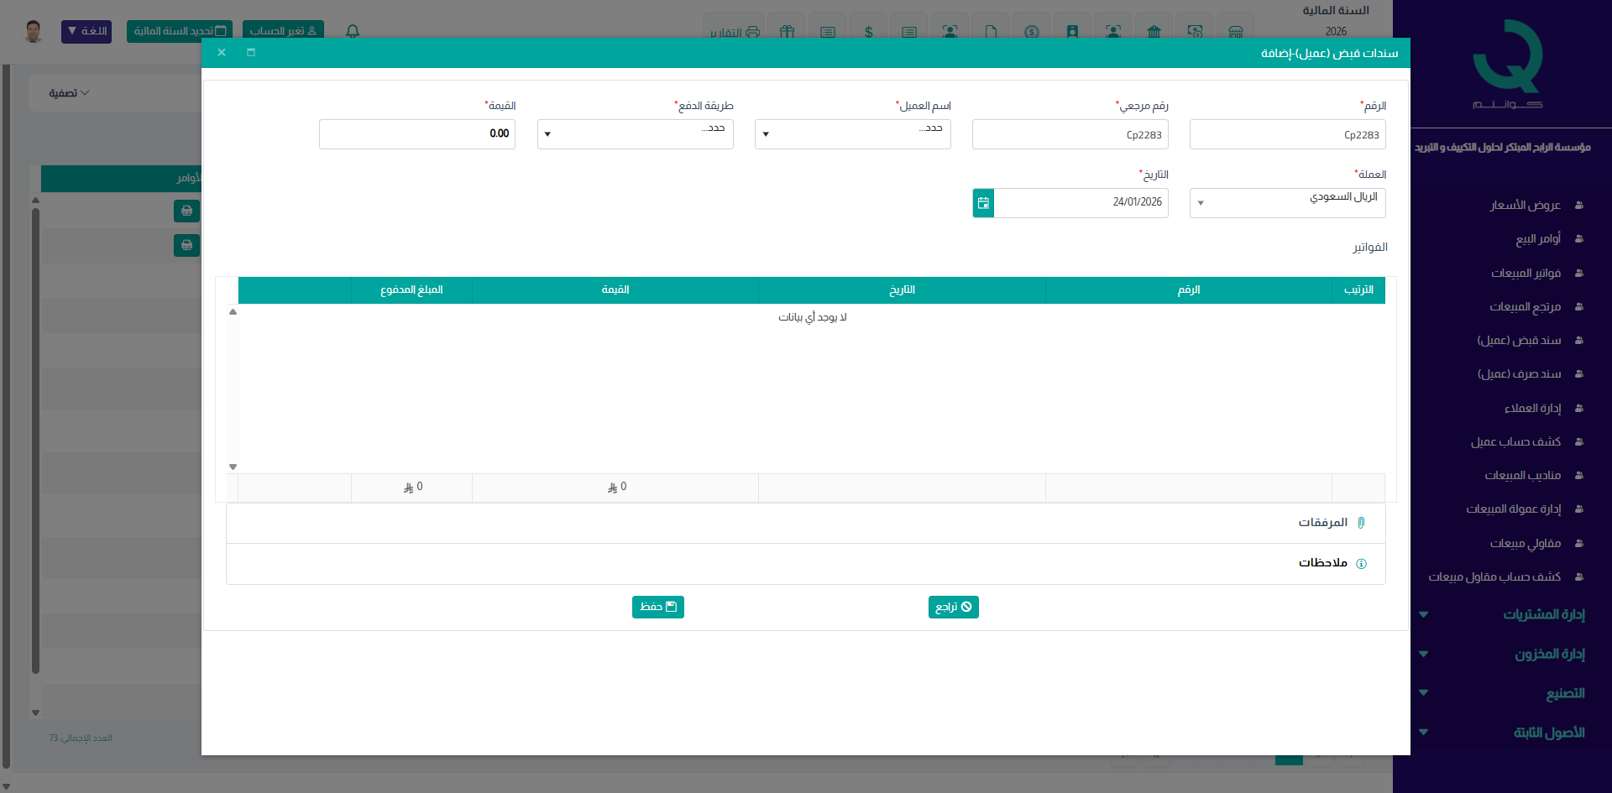Click the gift box toolbar icon
This screenshot has height=793, width=1612.
(787, 32)
